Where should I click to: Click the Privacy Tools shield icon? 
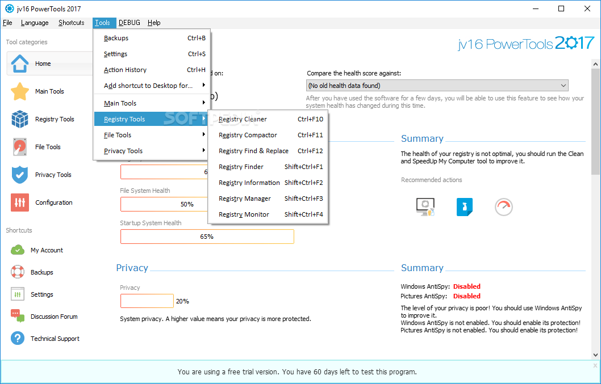(19, 175)
